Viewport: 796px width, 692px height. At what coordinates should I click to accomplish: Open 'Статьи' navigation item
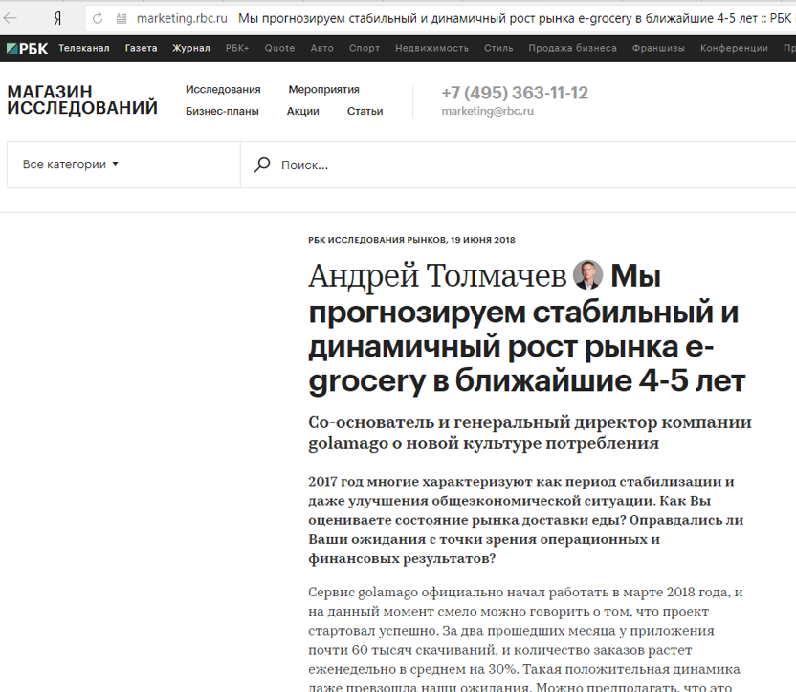pyautogui.click(x=365, y=111)
